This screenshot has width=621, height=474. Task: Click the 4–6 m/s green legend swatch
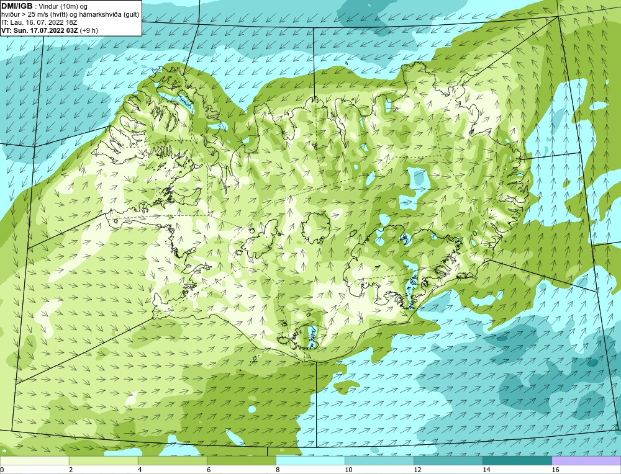pos(172,460)
